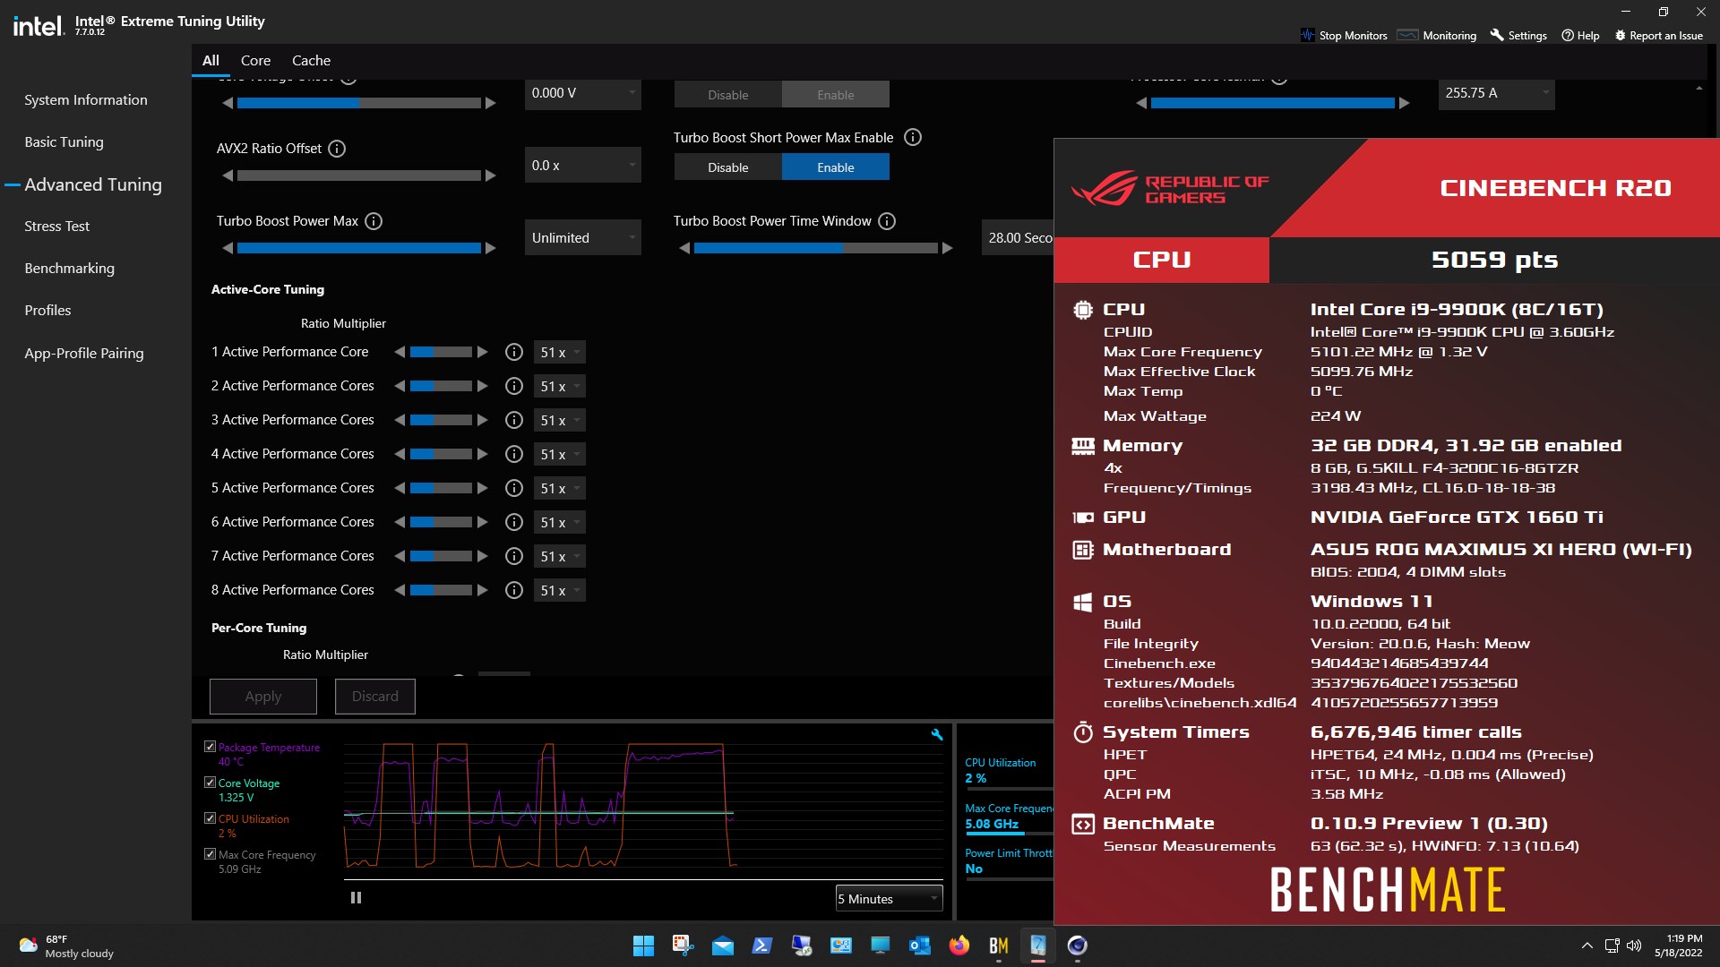
Task: Open Stress Test section
Action: [56, 227]
